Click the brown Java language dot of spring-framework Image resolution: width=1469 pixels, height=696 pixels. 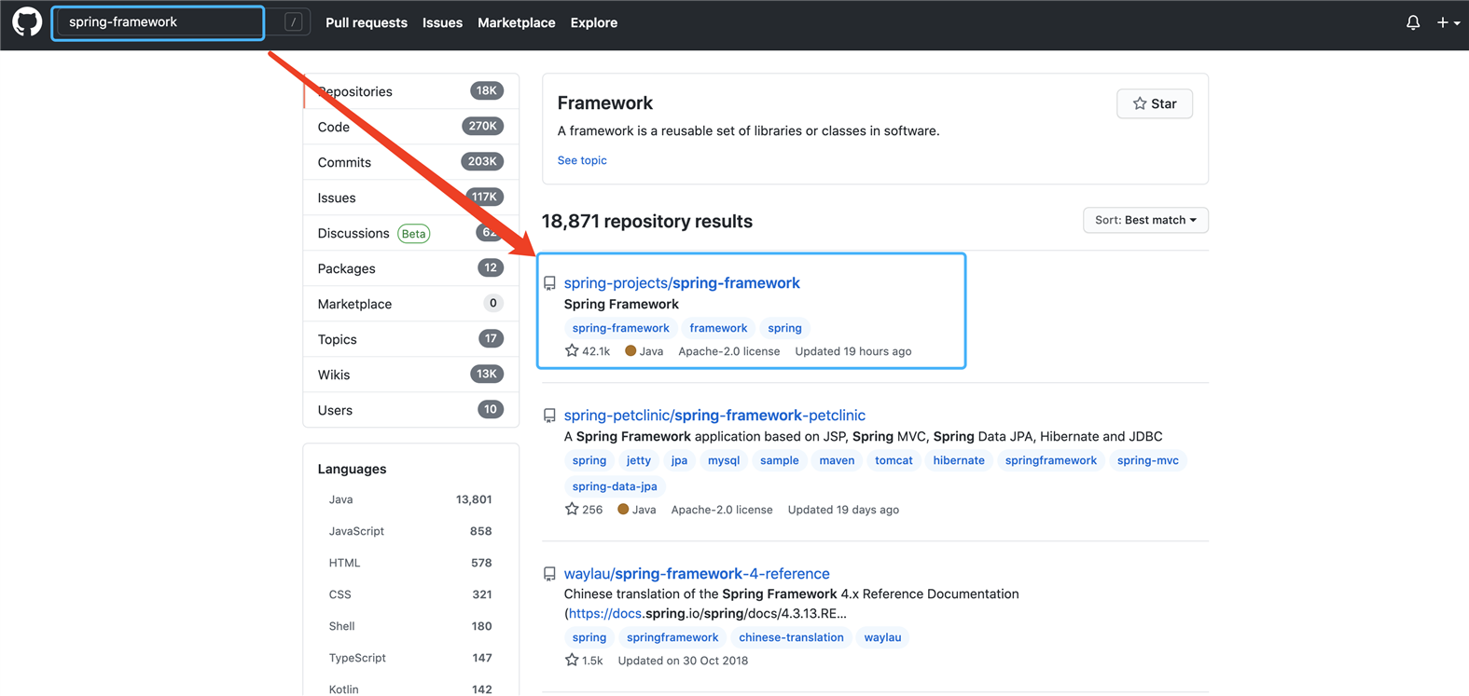tap(631, 351)
